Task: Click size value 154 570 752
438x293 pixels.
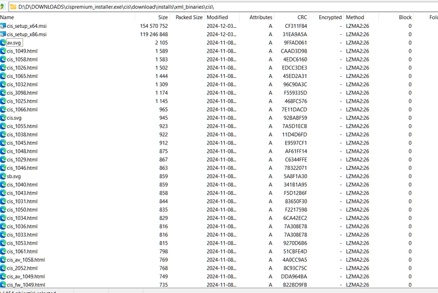Action: coord(154,26)
